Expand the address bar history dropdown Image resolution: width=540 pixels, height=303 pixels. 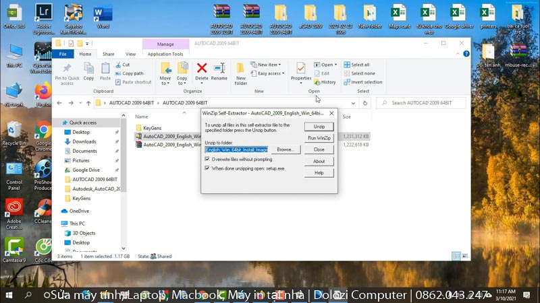tap(353, 103)
